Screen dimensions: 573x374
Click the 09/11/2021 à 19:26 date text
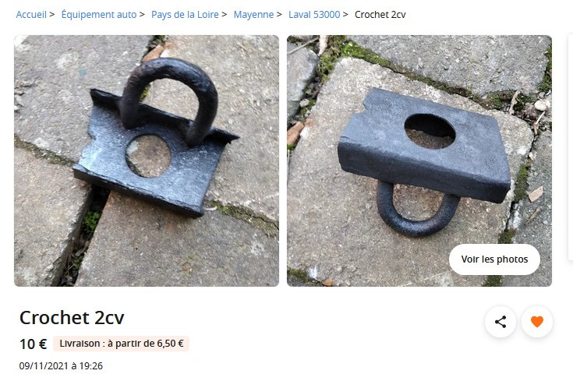(x=61, y=365)
